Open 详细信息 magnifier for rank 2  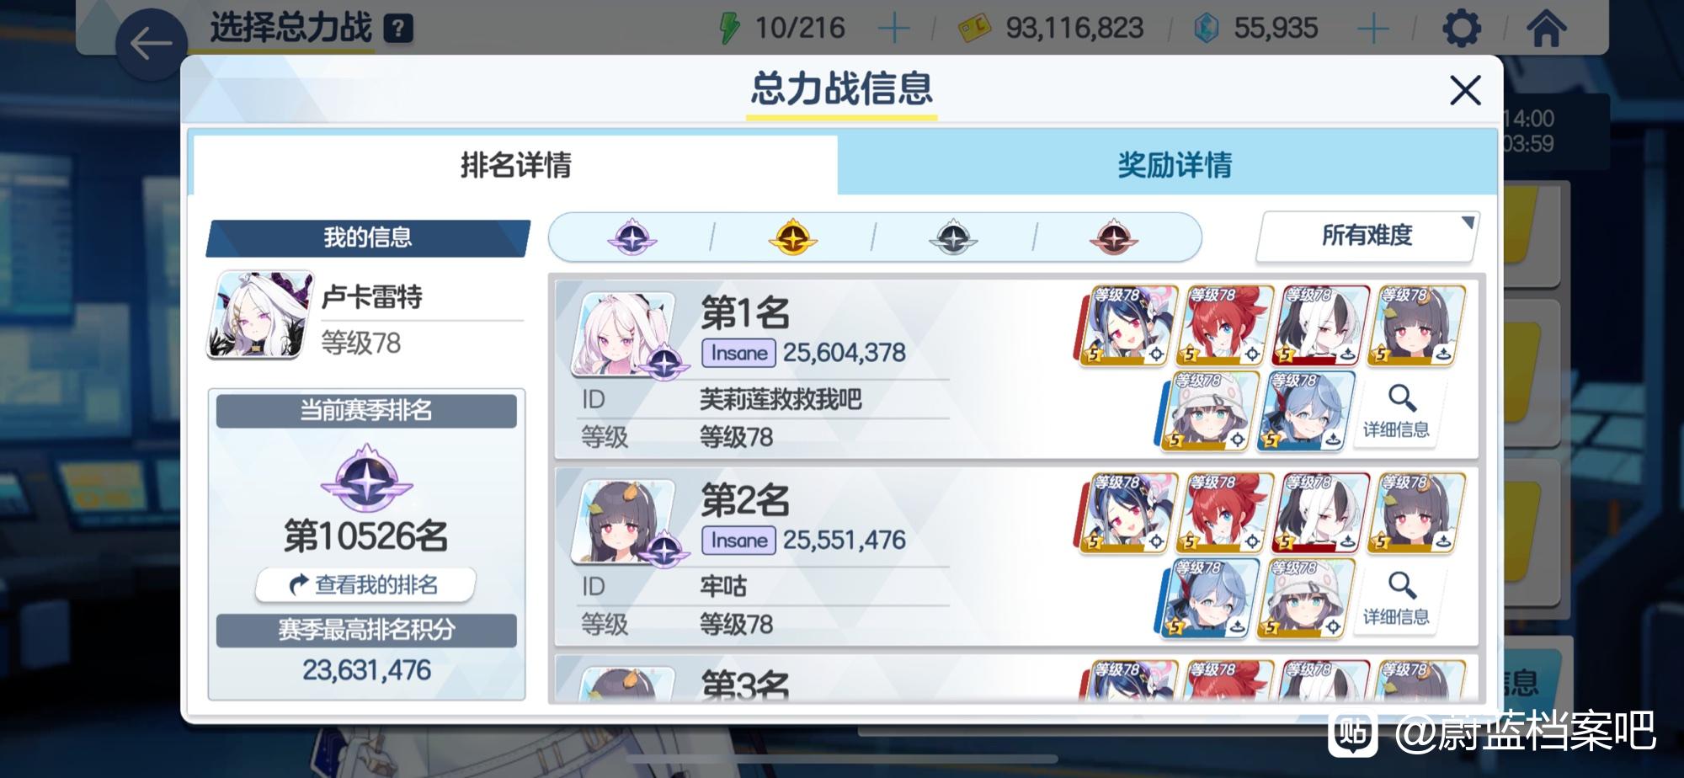[x=1397, y=599]
